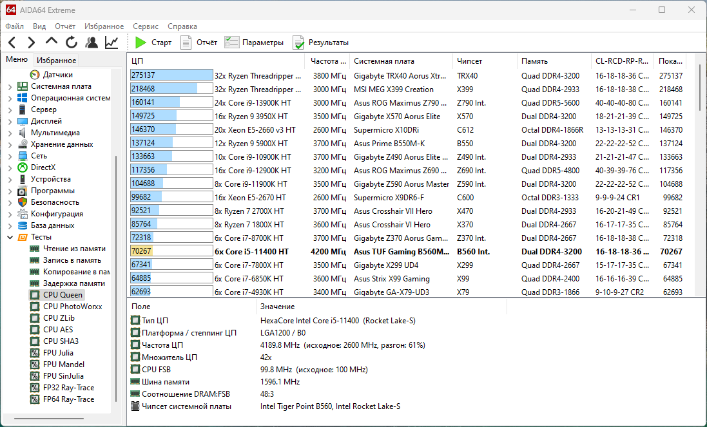Open the CPU ZLib test
Viewport: 707px width, 427px height.
point(59,318)
